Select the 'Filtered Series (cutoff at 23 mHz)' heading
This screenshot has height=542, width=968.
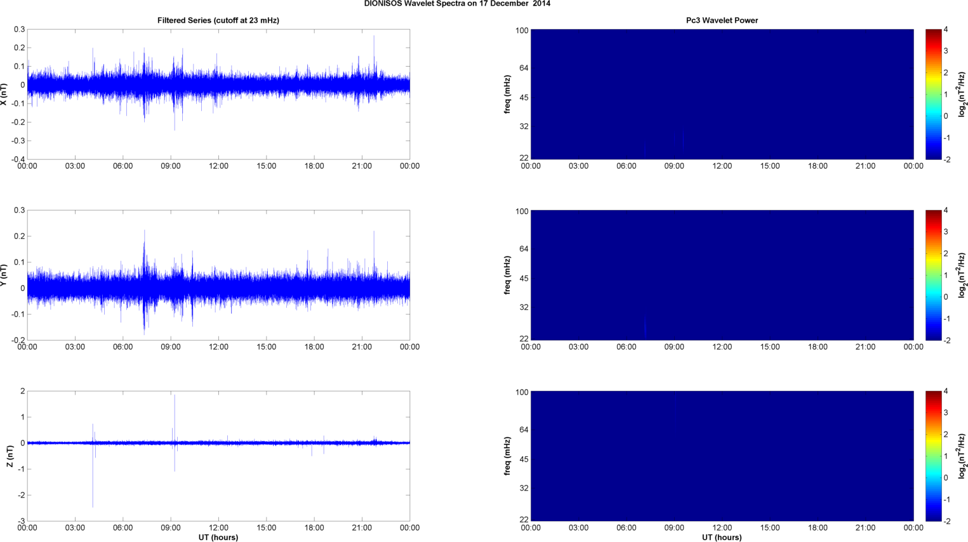click(218, 20)
